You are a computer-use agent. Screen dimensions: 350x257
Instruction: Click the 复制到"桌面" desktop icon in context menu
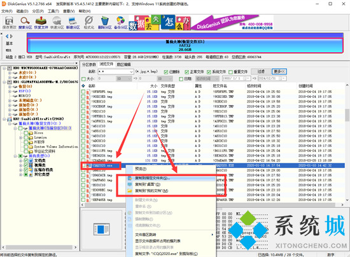pos(130,184)
